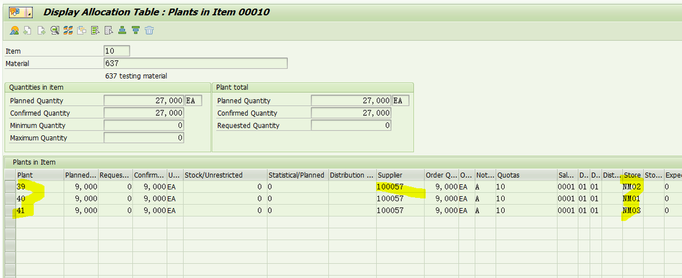This screenshot has width=682, height=278.
Task: Click the previous item page icon
Action: 27,30
